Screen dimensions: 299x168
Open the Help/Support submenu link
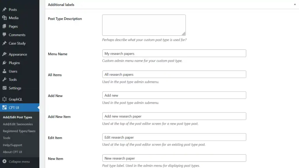(x=12, y=145)
